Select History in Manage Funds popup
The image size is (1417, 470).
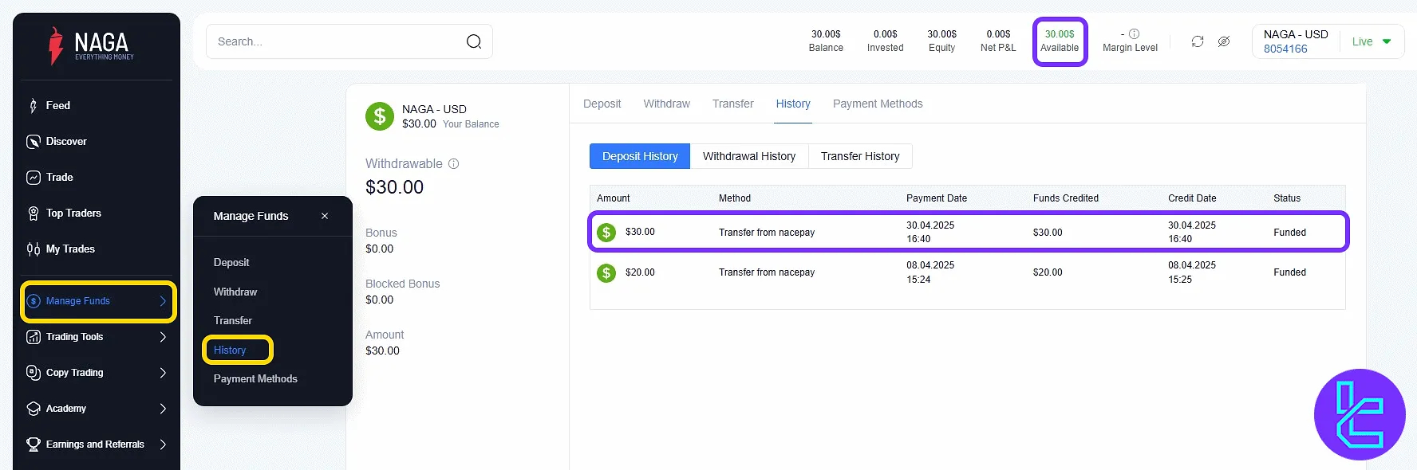(230, 351)
